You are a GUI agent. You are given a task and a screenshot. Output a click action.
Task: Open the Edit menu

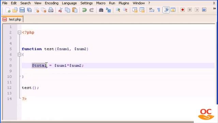(x=14, y=3)
